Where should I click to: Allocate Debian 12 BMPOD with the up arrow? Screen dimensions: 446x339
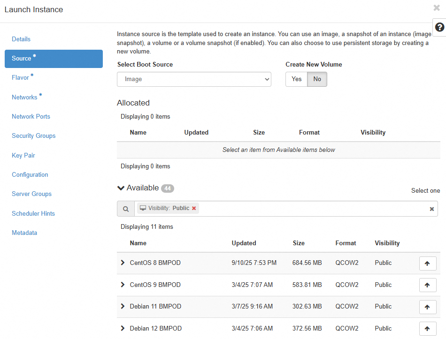point(428,328)
